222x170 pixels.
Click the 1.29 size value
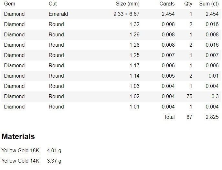(x=134, y=35)
